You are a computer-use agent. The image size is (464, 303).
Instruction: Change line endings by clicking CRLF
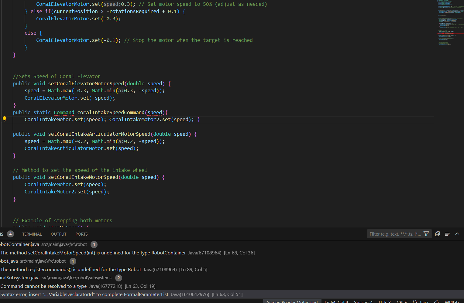[402, 301]
